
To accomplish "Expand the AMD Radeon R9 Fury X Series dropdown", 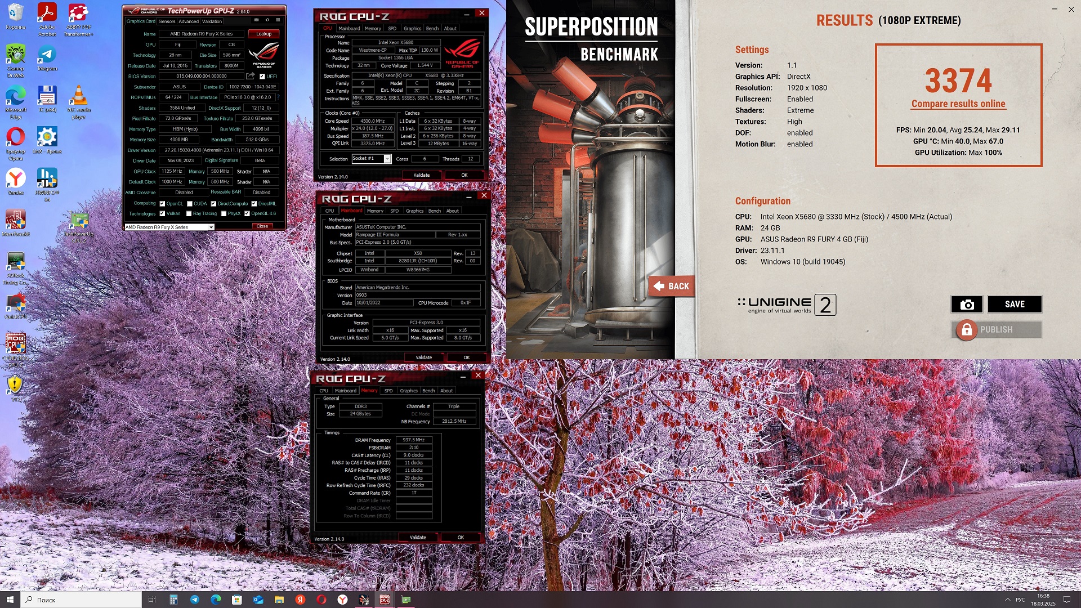I will [211, 227].
